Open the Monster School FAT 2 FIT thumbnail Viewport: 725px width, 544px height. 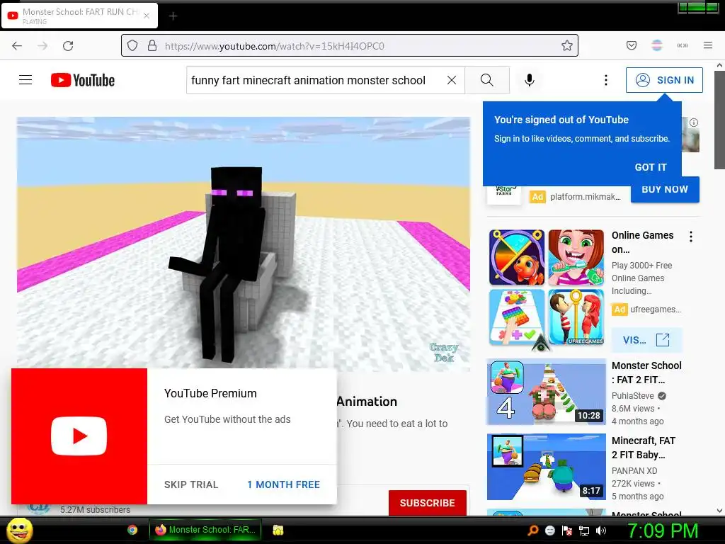click(547, 392)
